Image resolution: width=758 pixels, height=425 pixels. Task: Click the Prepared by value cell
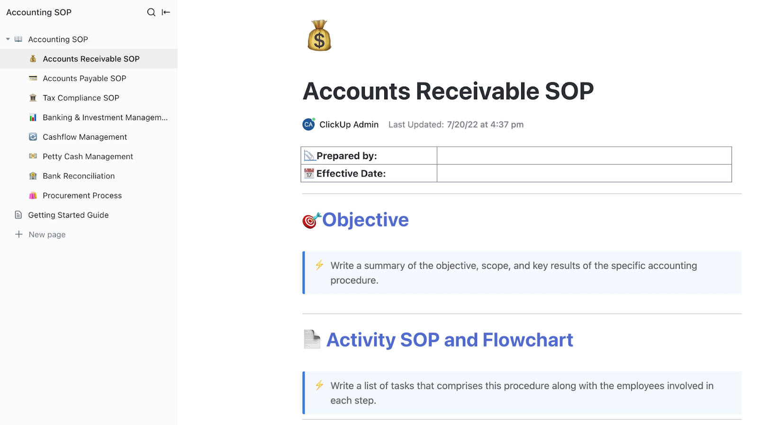(584, 156)
